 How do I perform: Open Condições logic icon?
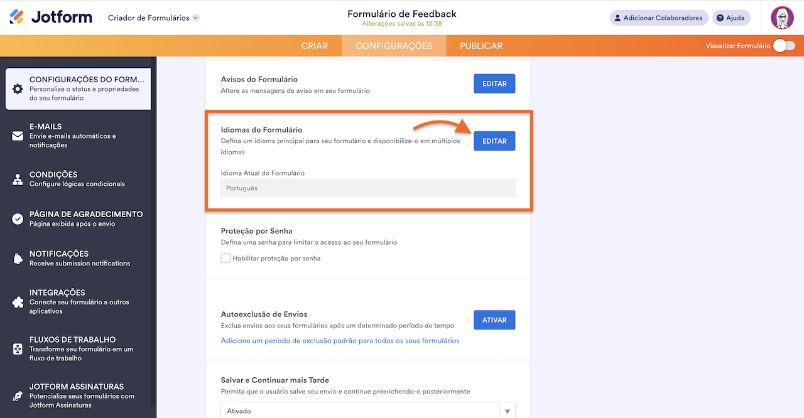18,180
